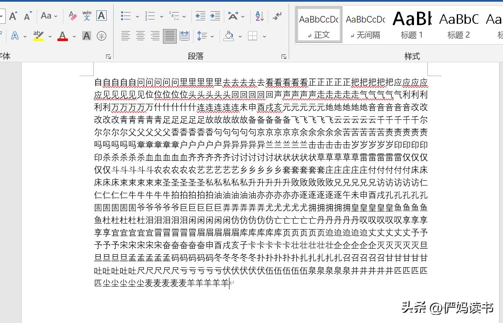Apply paragraph shading paint bucket
The image size is (503, 323).
pyautogui.click(x=229, y=35)
